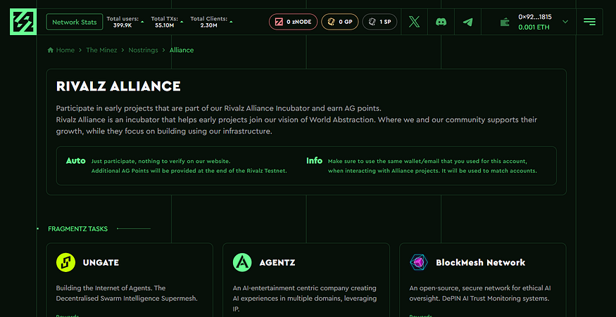Click the Rivalz logo icon
This screenshot has height=317, width=616.
23,22
